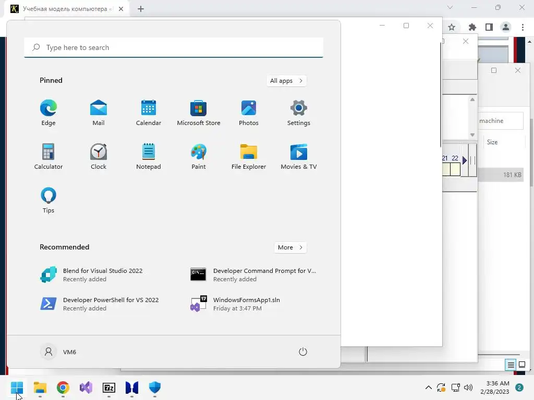Open File Explorer from the taskbar
534x400 pixels.
coord(40,387)
